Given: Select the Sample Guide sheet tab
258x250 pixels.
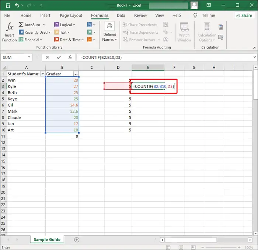Looking at the screenshot, I should tap(47, 239).
